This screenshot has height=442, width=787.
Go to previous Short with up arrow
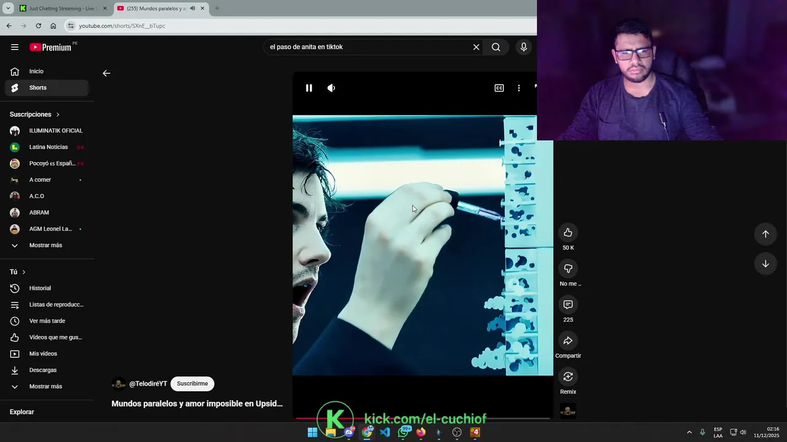click(765, 234)
